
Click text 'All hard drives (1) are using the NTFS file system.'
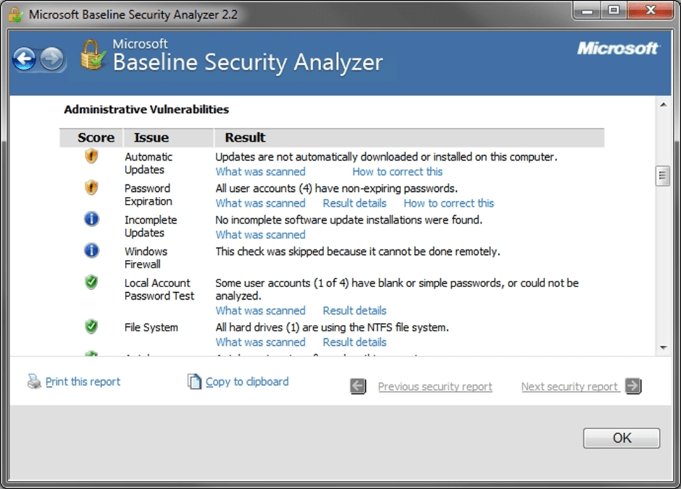(332, 327)
